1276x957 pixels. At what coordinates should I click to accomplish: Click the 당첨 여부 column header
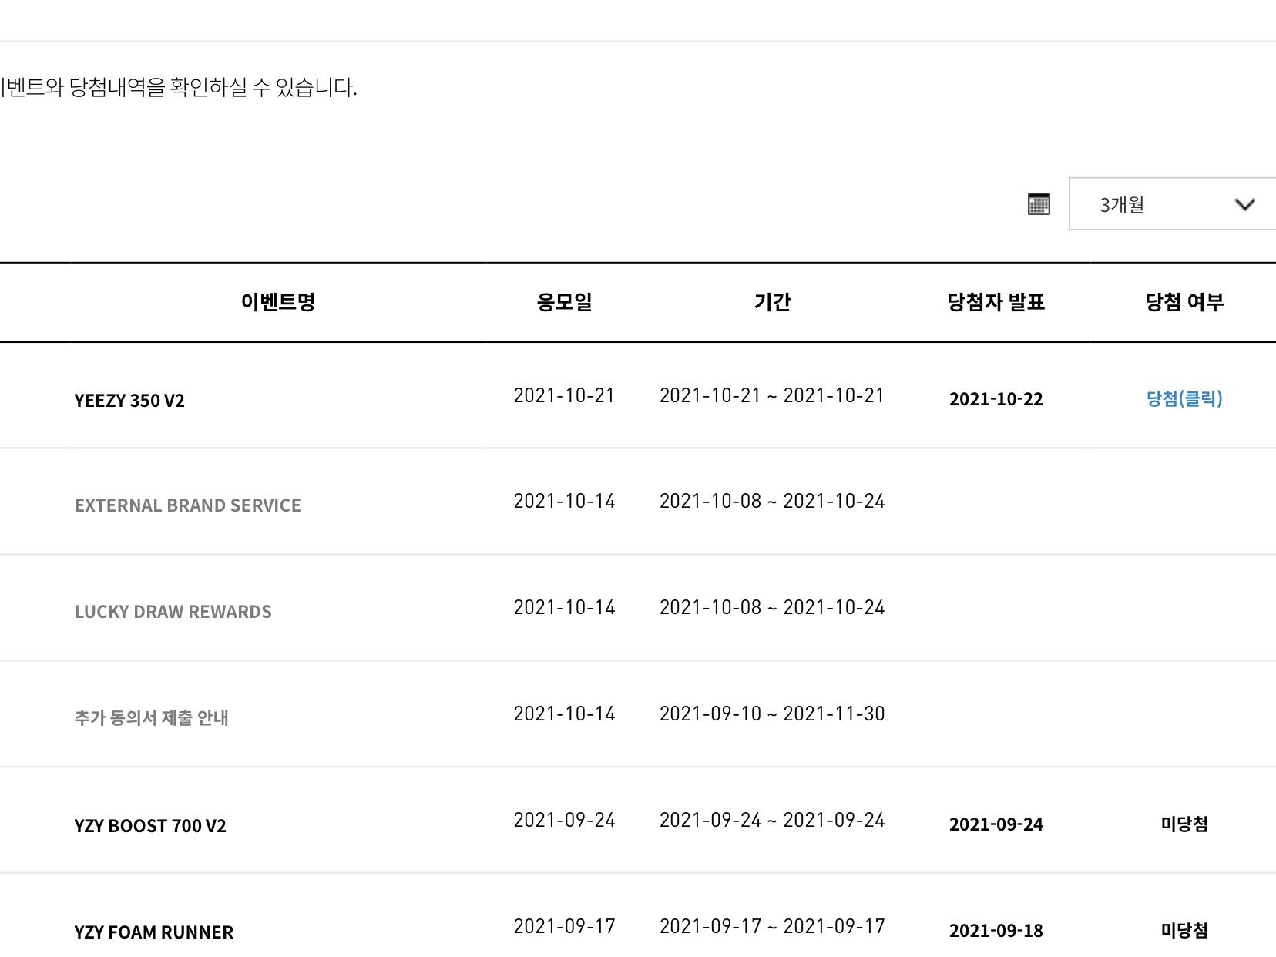pyautogui.click(x=1184, y=302)
